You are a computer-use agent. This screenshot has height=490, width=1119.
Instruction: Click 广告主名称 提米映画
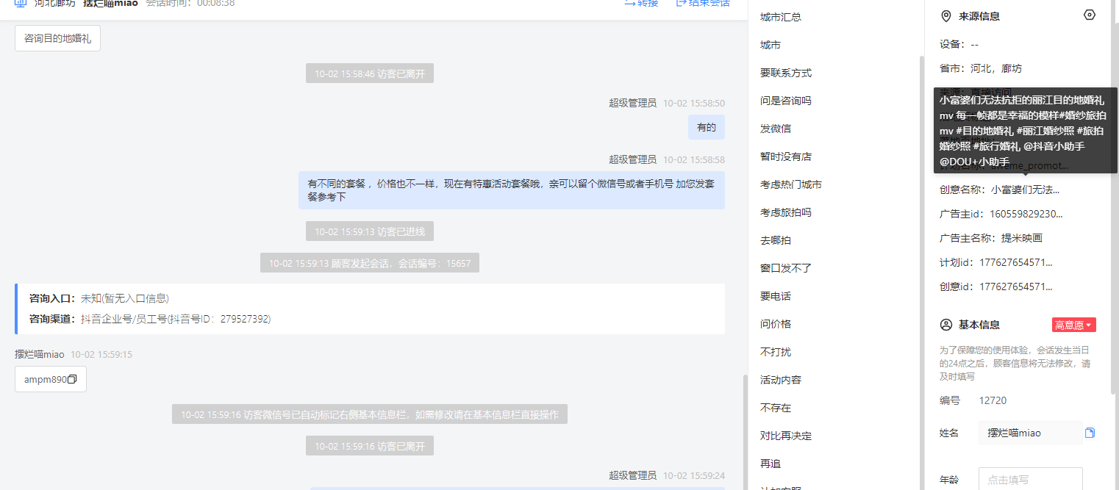tap(991, 238)
